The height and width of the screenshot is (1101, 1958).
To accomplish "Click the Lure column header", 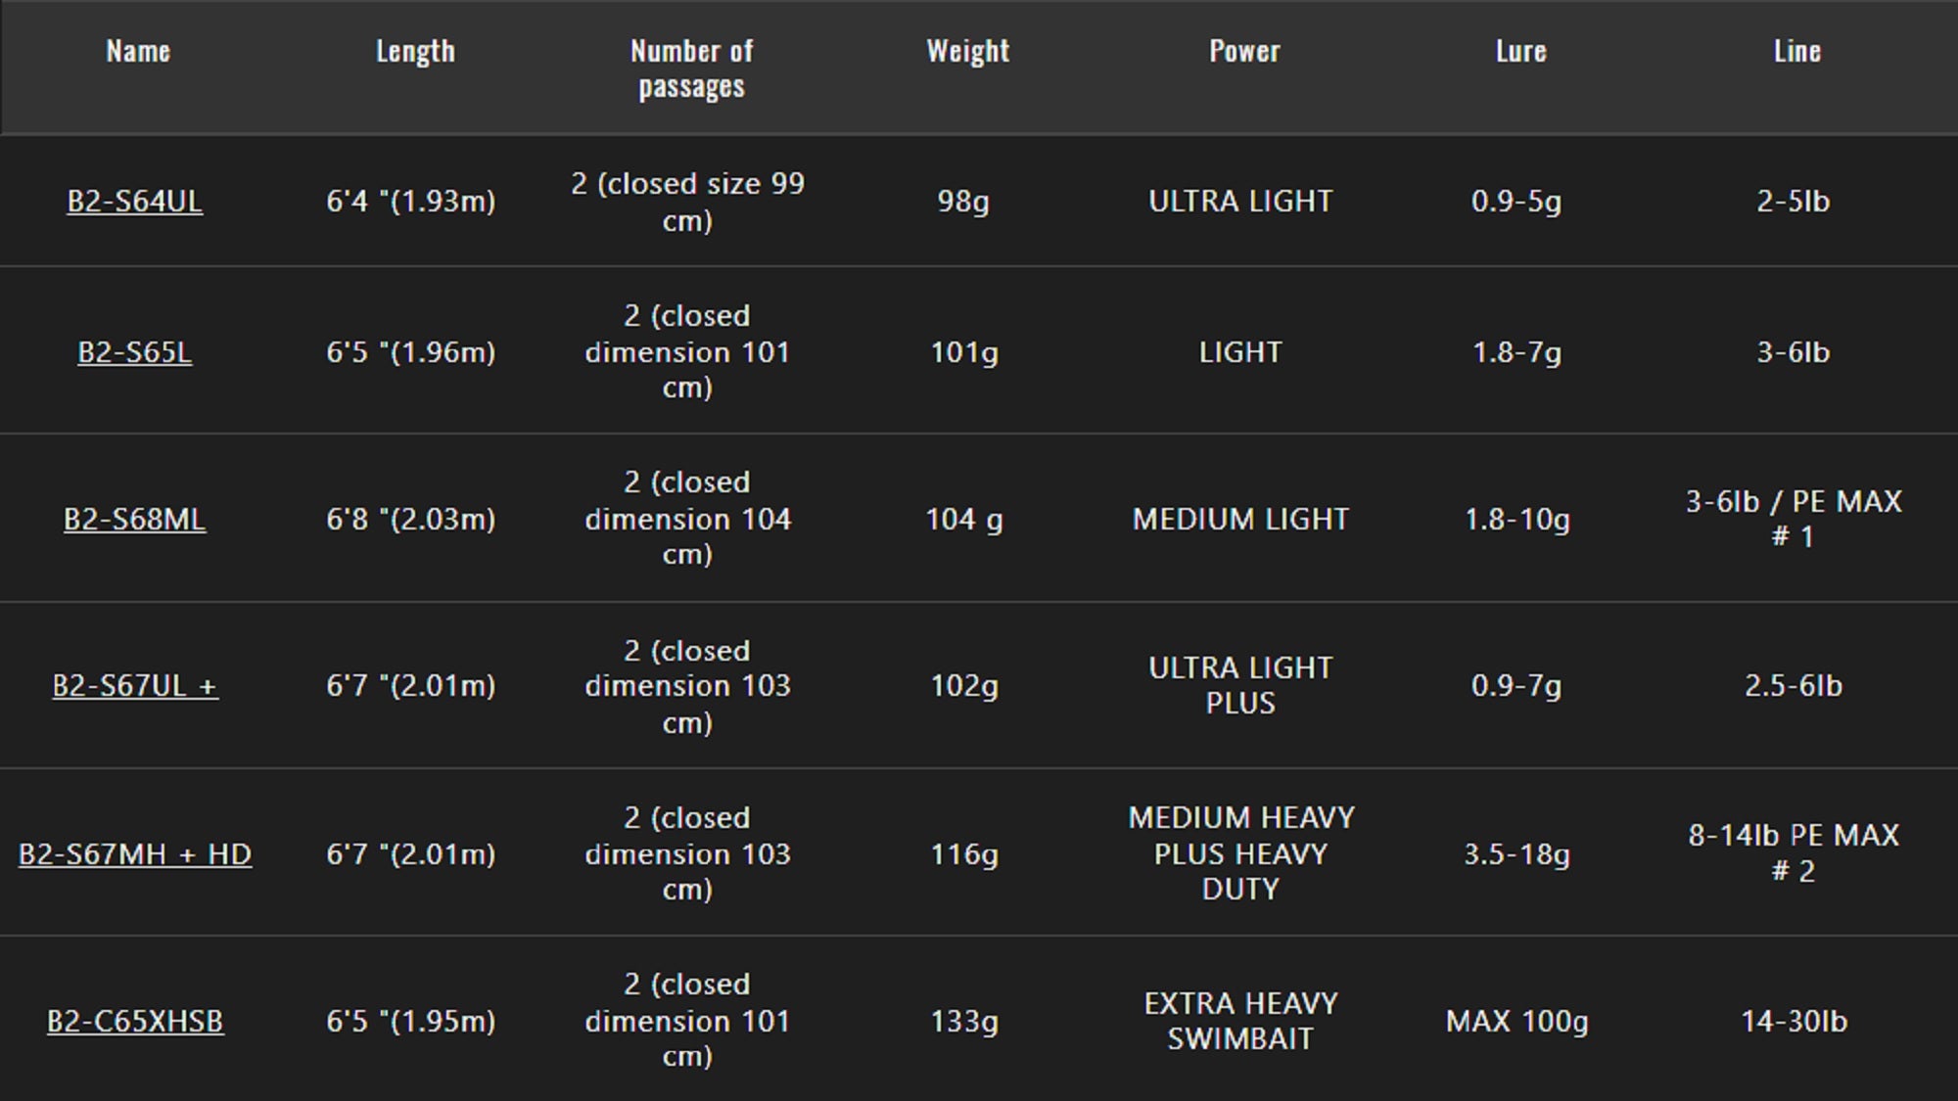I will click(x=1520, y=51).
